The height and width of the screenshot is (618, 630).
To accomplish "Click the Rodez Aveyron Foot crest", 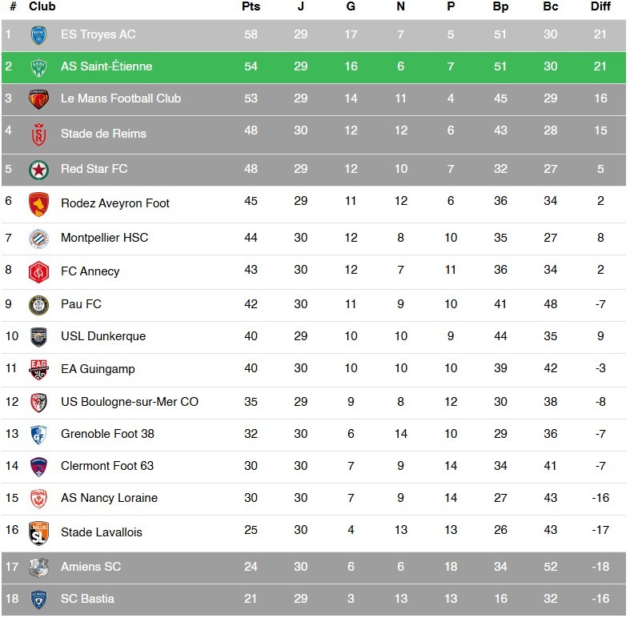I will (x=38, y=203).
